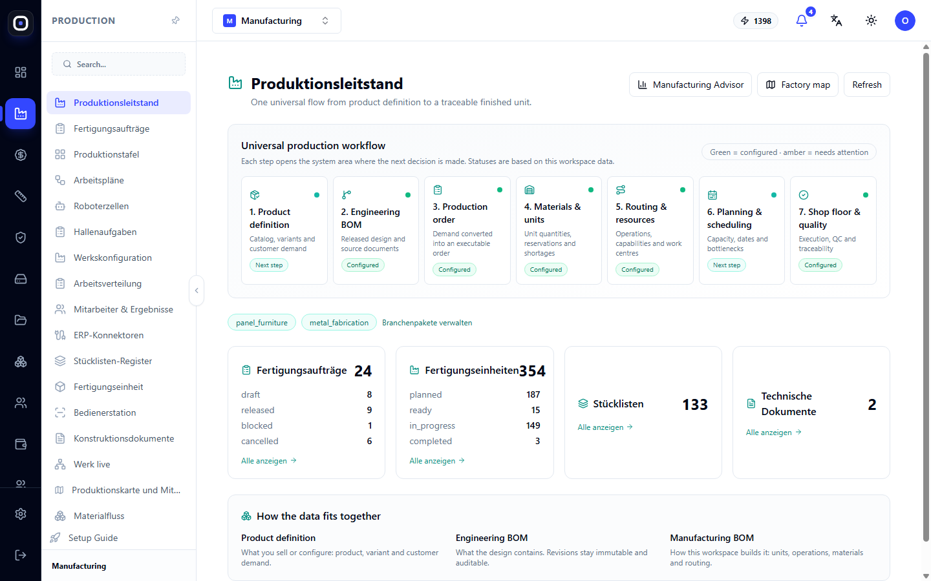
Task: Open the wallet icon in left rail
Action: 21,444
